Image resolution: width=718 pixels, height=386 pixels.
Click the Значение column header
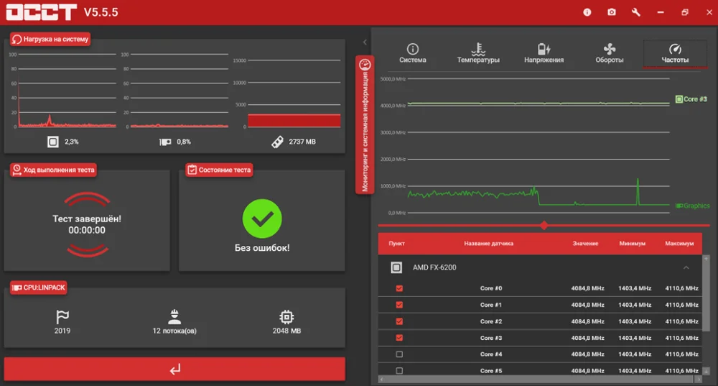pyautogui.click(x=585, y=244)
